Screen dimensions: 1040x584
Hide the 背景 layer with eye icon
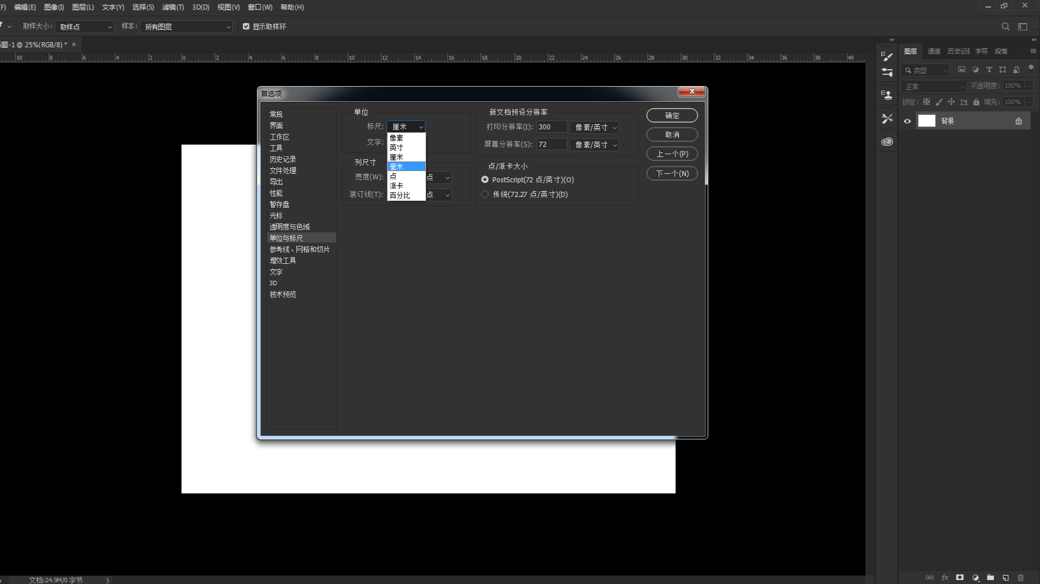click(x=907, y=121)
